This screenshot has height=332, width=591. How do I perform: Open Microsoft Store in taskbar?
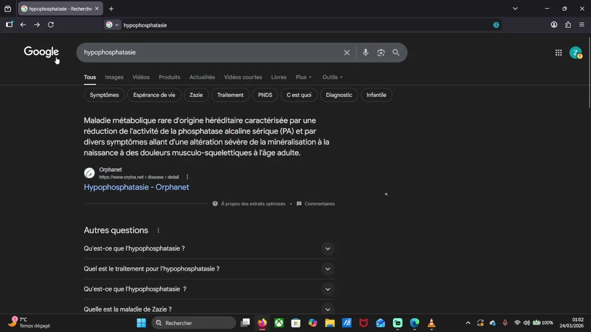tap(296, 323)
